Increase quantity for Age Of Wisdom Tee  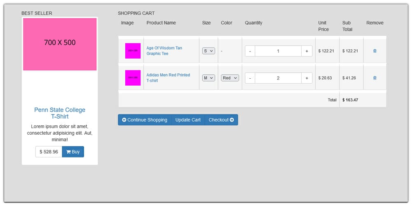pyautogui.click(x=307, y=51)
